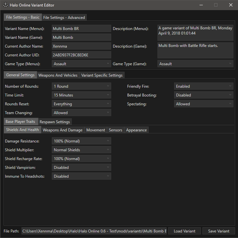Image resolution: width=238 pixels, height=238 pixels.
Task: Open the Weapons And Vehicles tab
Action: click(58, 75)
